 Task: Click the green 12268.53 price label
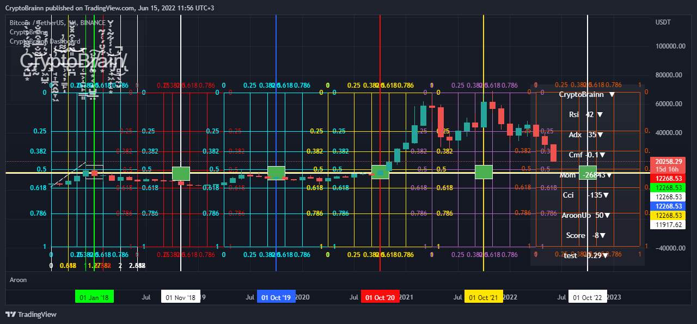point(668,188)
